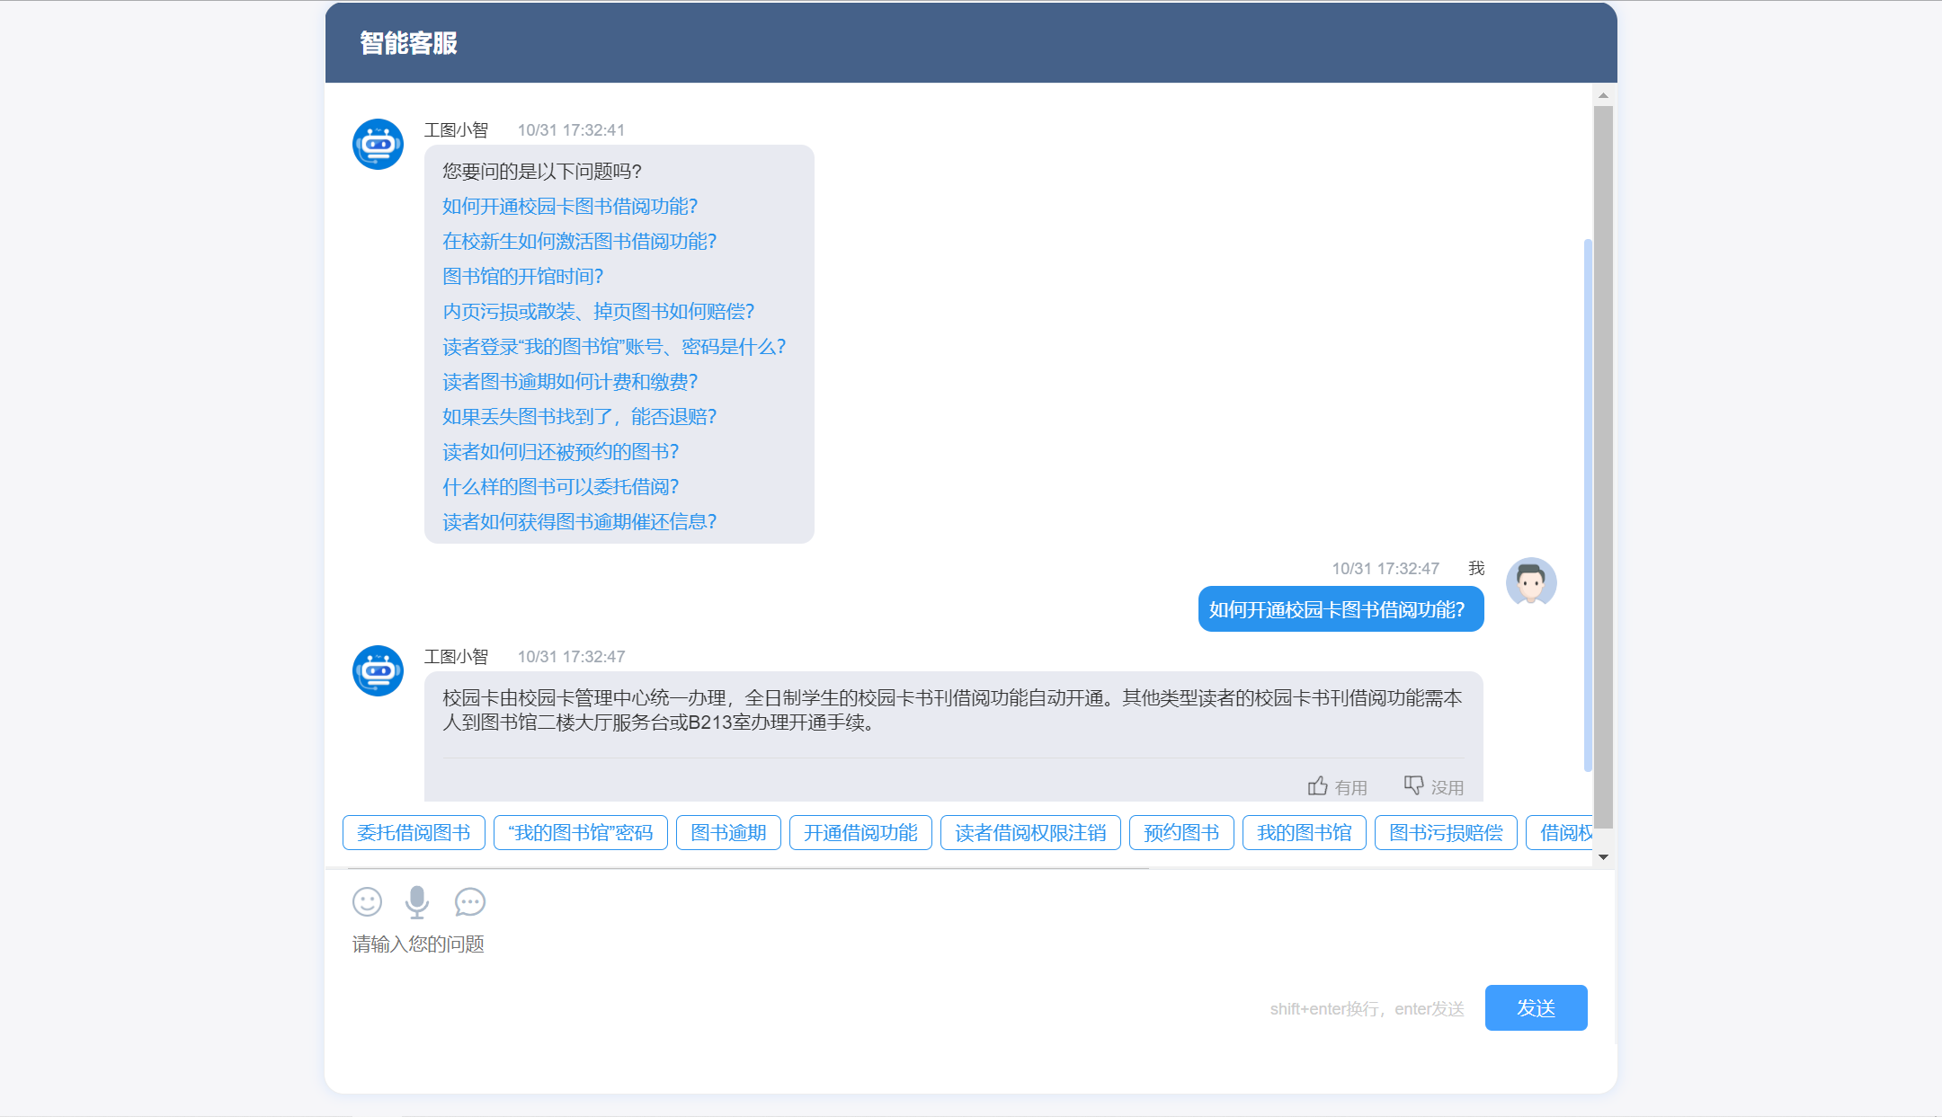Click the user avatar beside 我
Image resolution: width=1942 pixels, height=1117 pixels.
[1531, 582]
